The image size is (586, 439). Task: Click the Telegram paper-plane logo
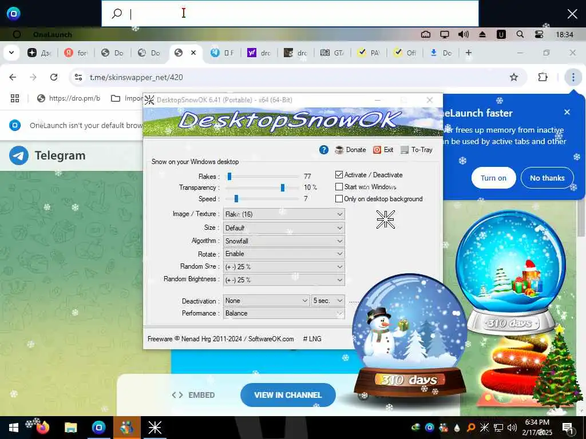pyautogui.click(x=19, y=155)
